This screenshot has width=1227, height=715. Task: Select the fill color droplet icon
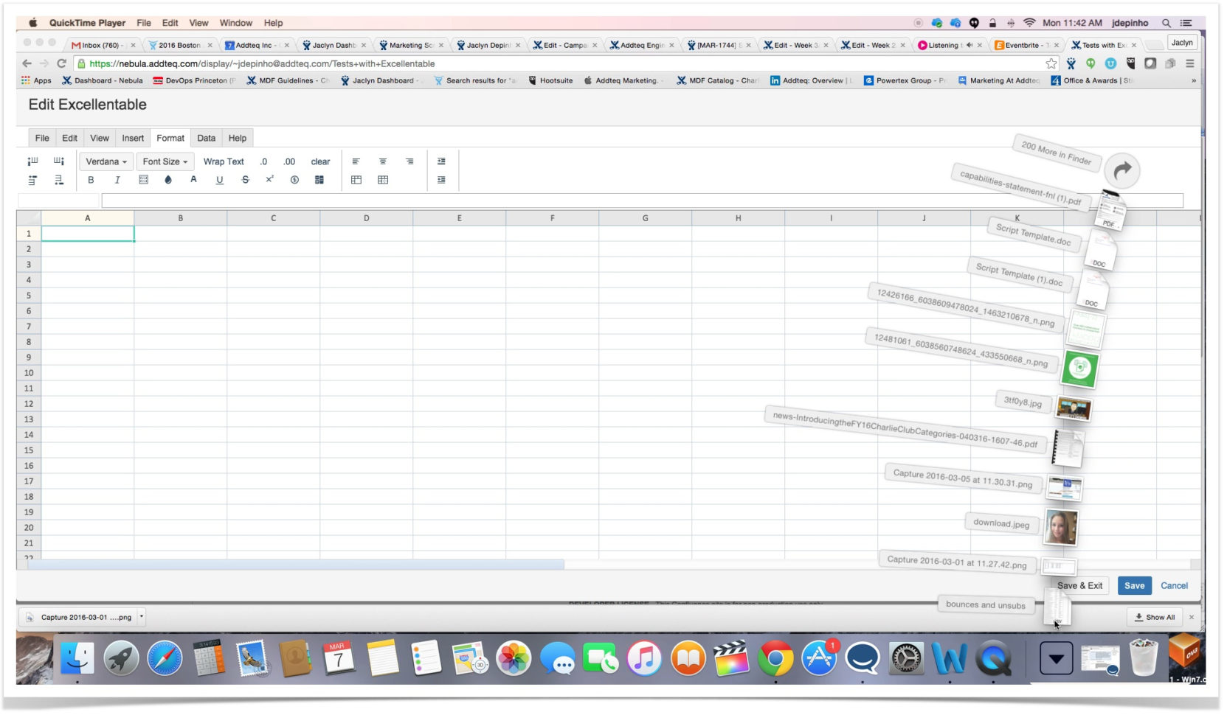pyautogui.click(x=168, y=179)
